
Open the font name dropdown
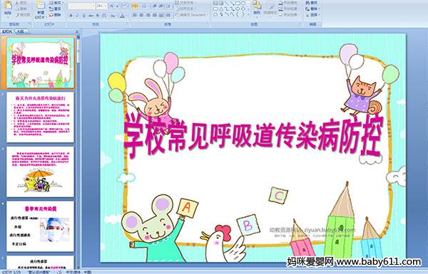tap(93, 6)
